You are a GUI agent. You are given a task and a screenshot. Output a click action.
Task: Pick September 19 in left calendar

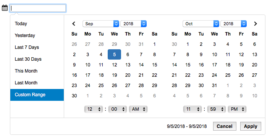pos(114,75)
